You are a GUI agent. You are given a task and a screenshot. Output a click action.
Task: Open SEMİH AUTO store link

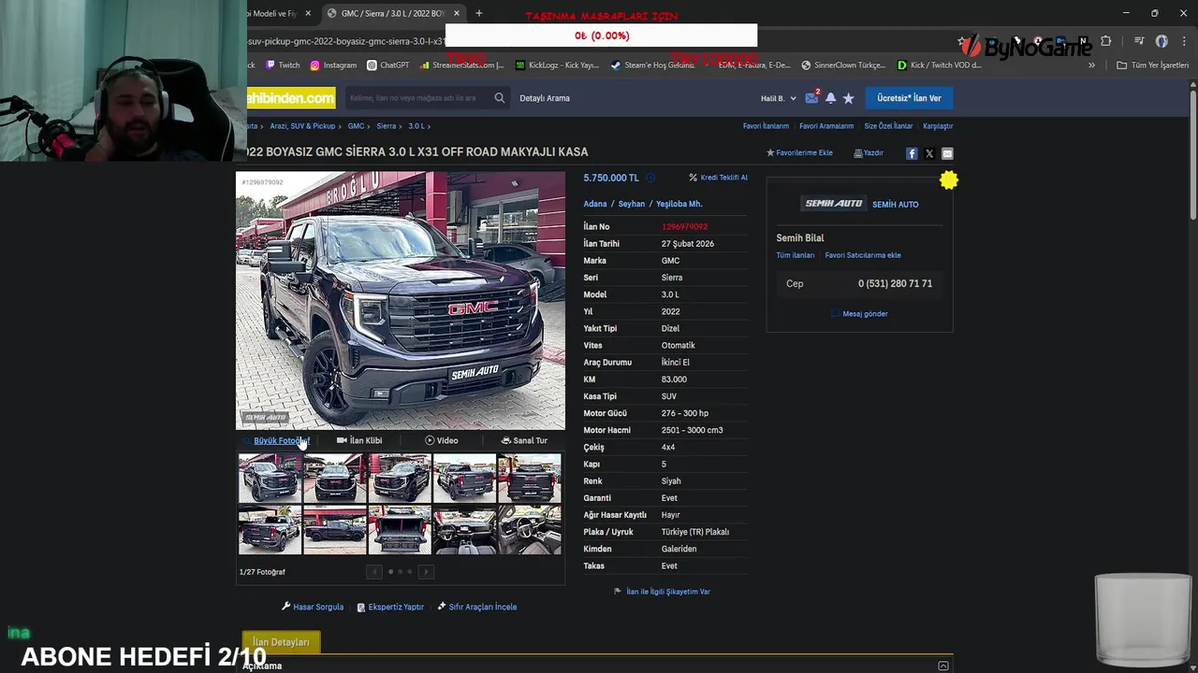click(x=896, y=204)
